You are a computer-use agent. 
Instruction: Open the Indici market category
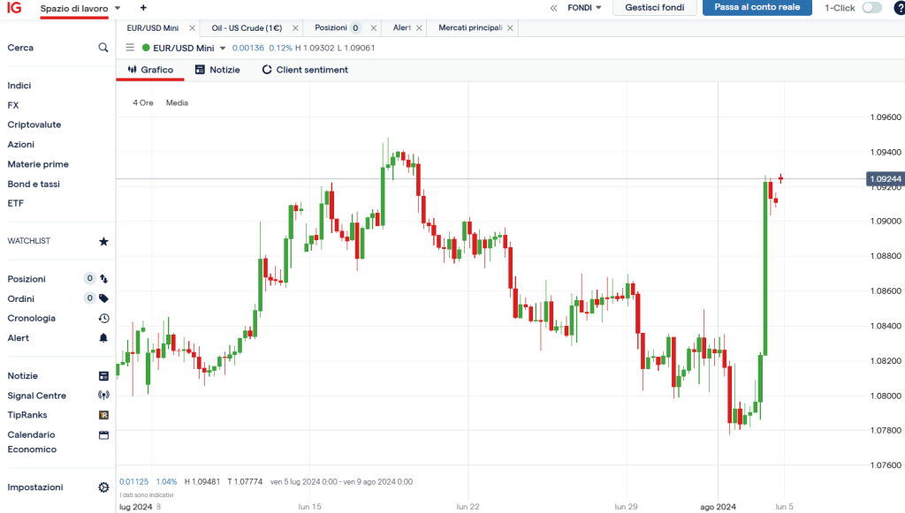coord(19,86)
